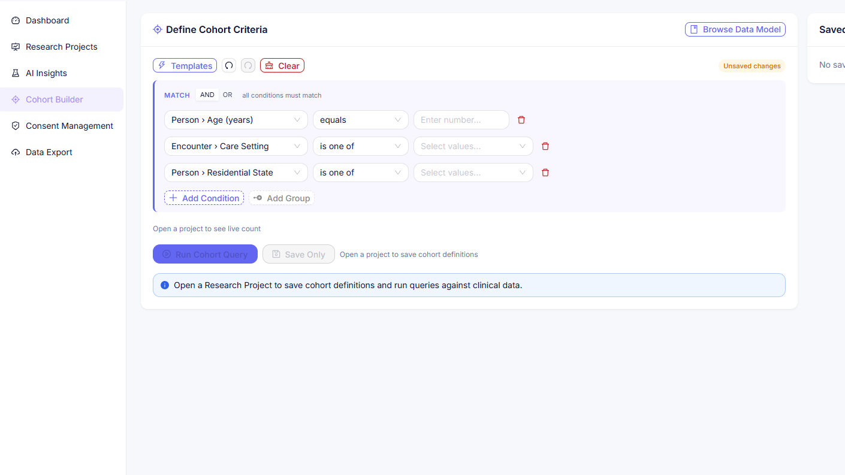Delete the Care Setting condition row

(545, 146)
